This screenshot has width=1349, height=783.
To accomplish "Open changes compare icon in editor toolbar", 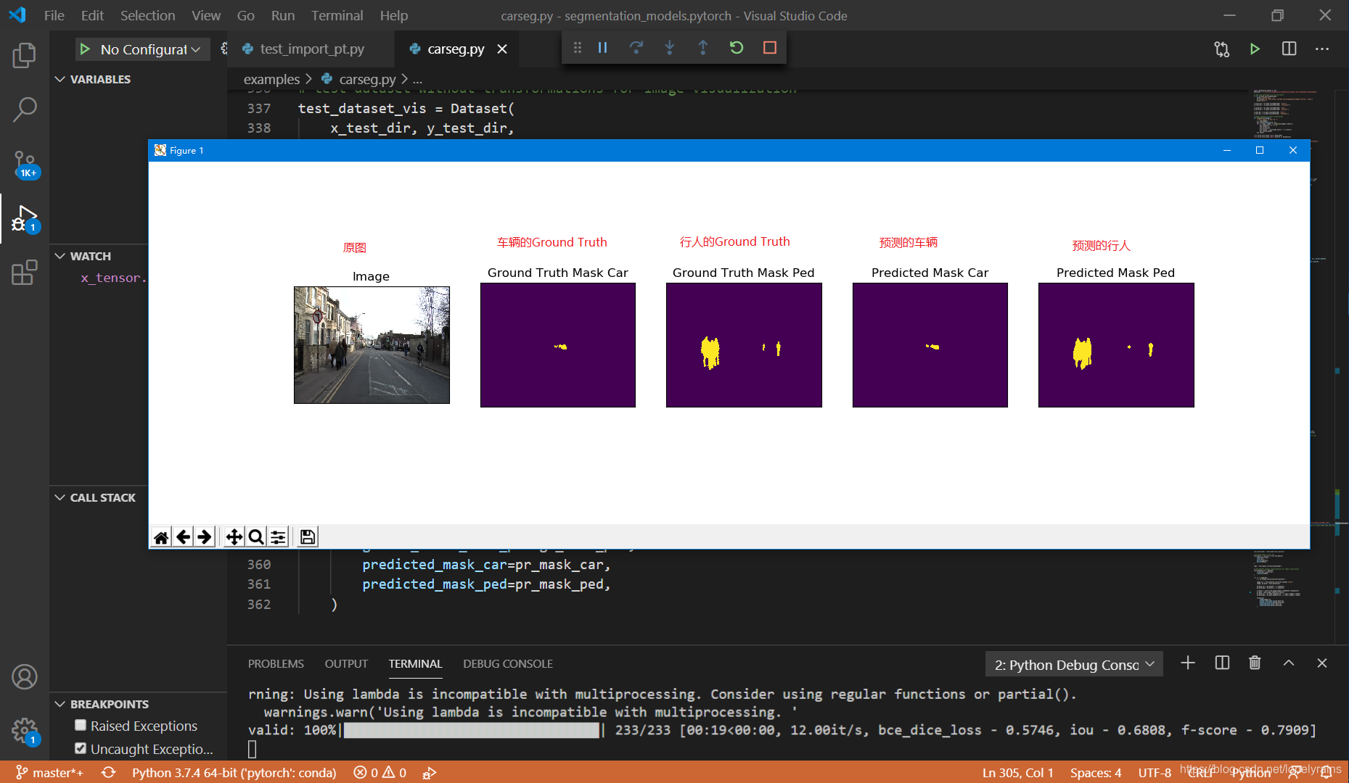I will click(x=1221, y=49).
